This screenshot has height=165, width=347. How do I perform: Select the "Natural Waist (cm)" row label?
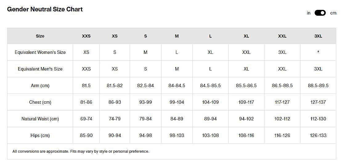coord(40,119)
